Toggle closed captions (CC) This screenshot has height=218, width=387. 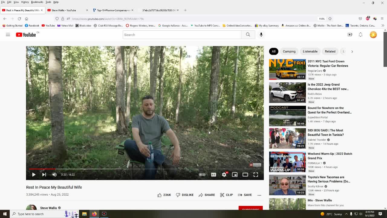point(213,175)
